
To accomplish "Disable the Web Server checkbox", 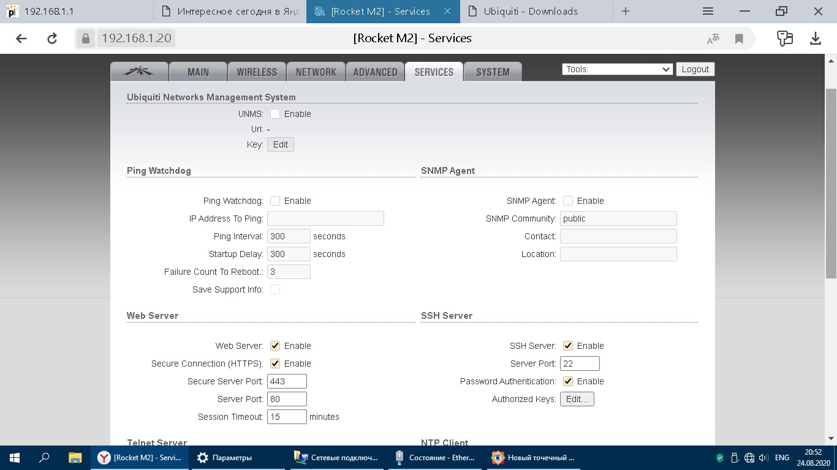I will (x=275, y=346).
